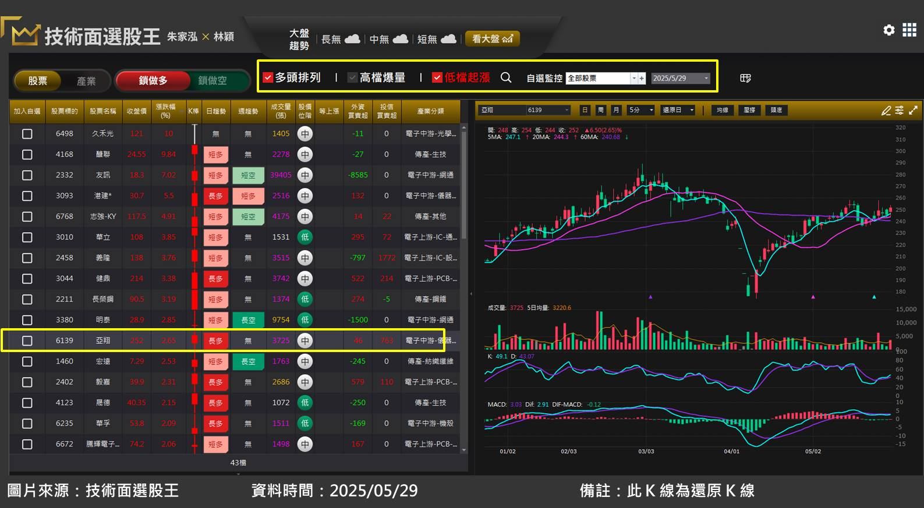Screen dimensions: 924x508
Task: Toggle the 高檔爆量 checkbox
Action: (x=352, y=77)
